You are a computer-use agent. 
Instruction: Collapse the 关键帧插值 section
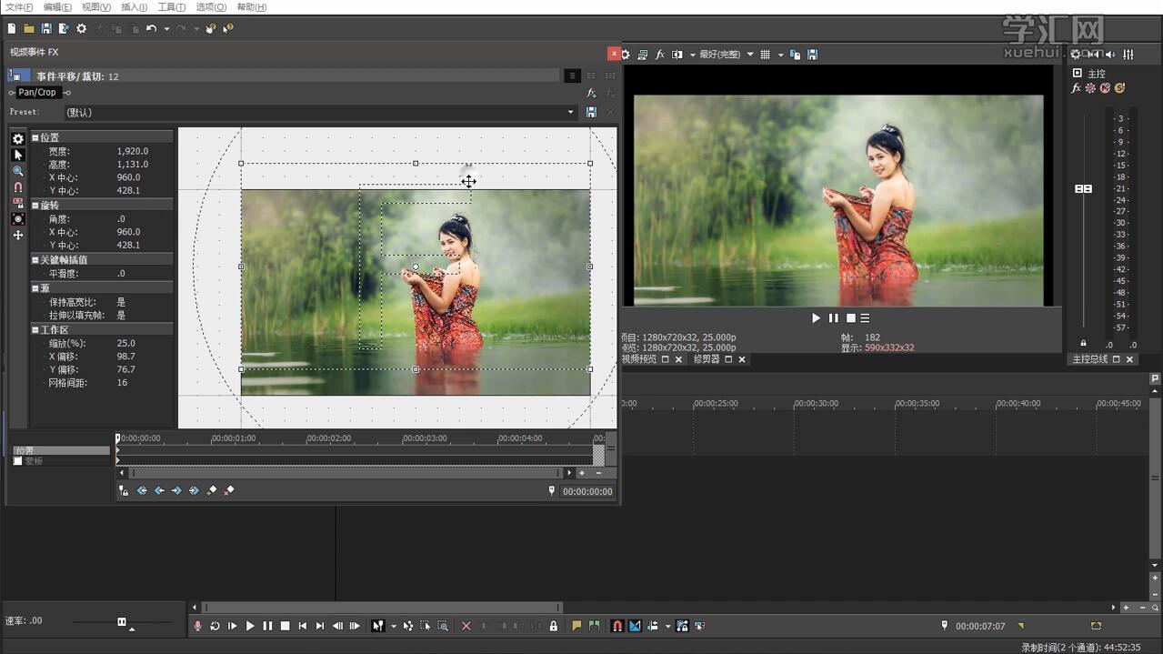coord(35,260)
